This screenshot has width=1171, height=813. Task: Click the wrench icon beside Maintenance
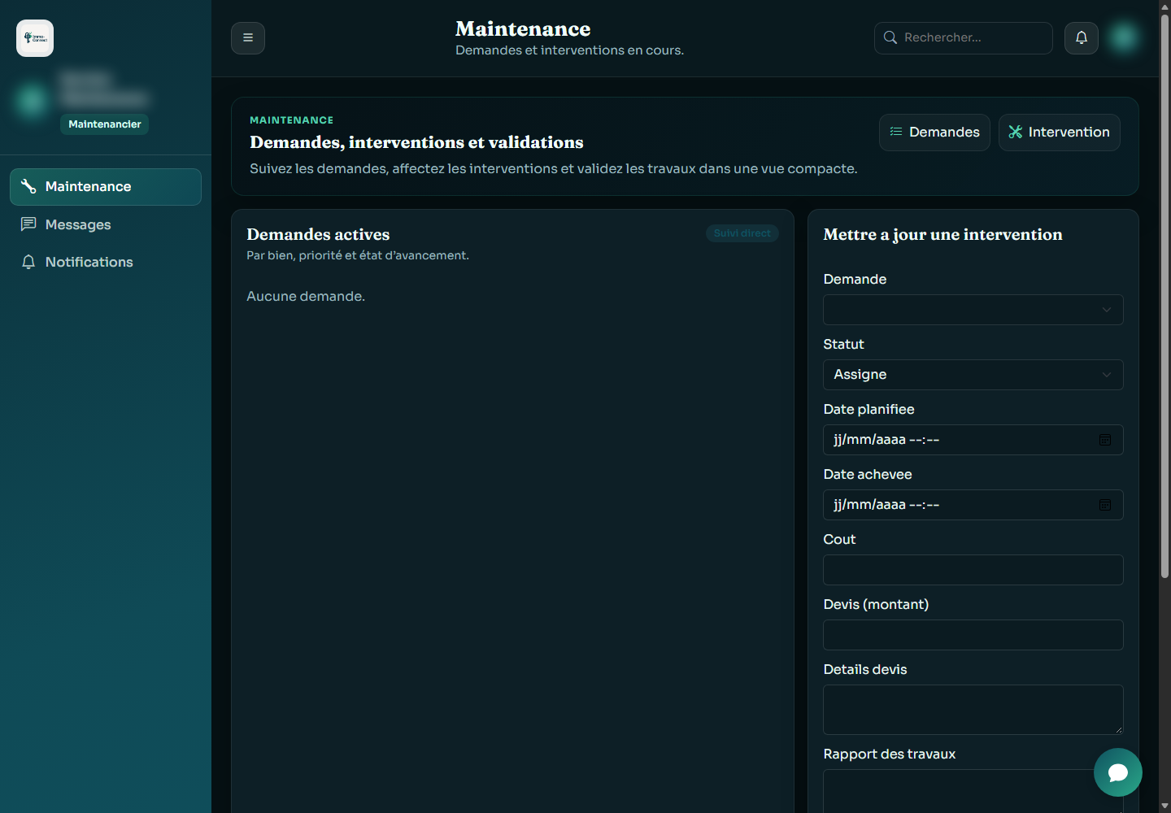[x=28, y=186]
